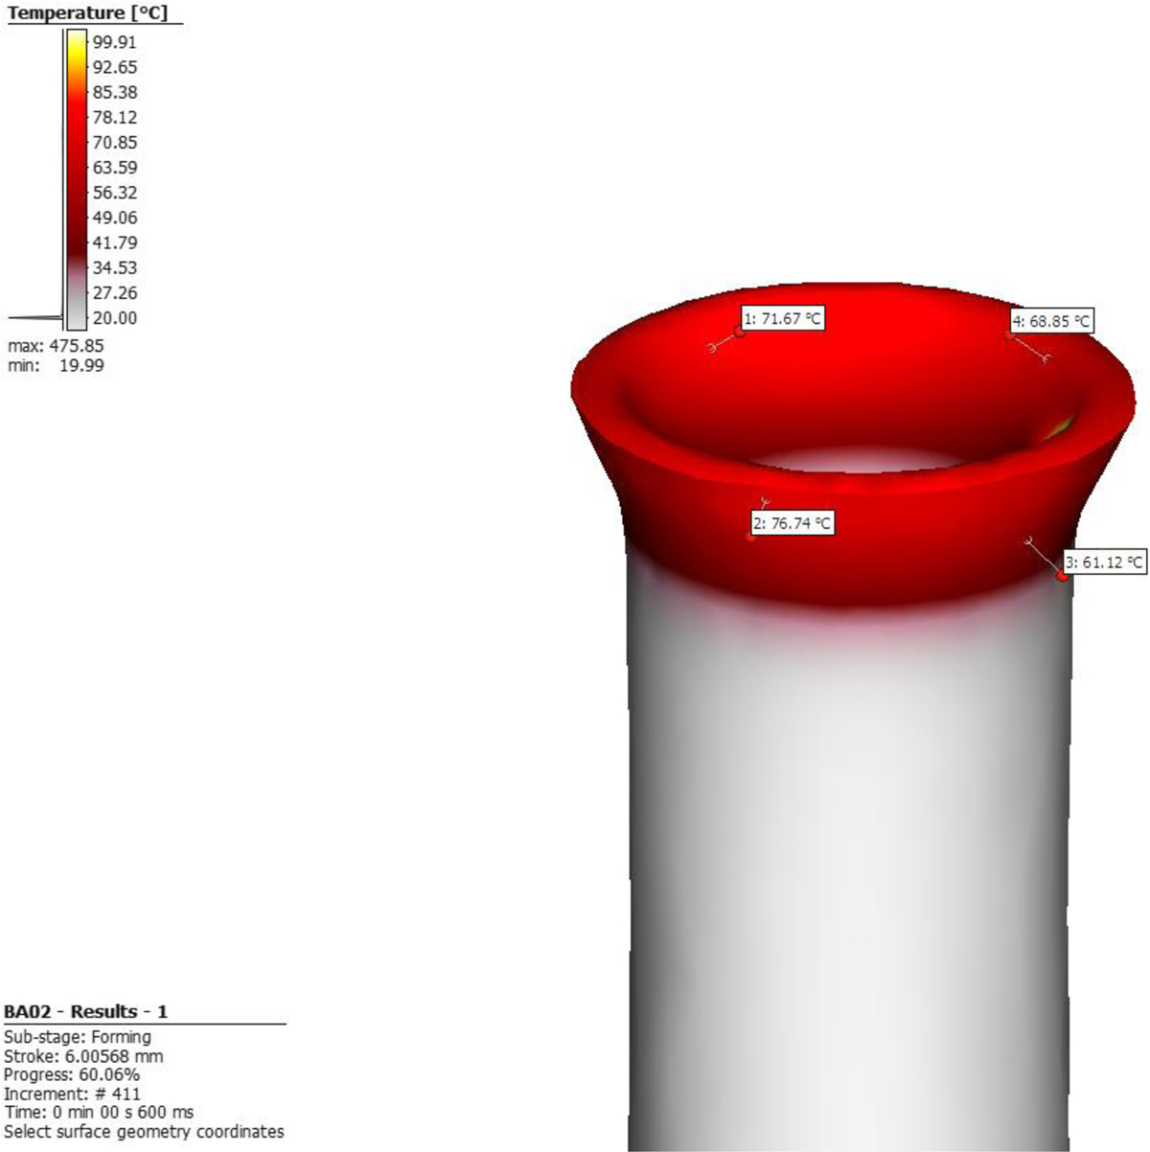Click the BA02 - Results - 1 heading
The width and height of the screenshot is (1150, 1152).
[x=86, y=1012]
